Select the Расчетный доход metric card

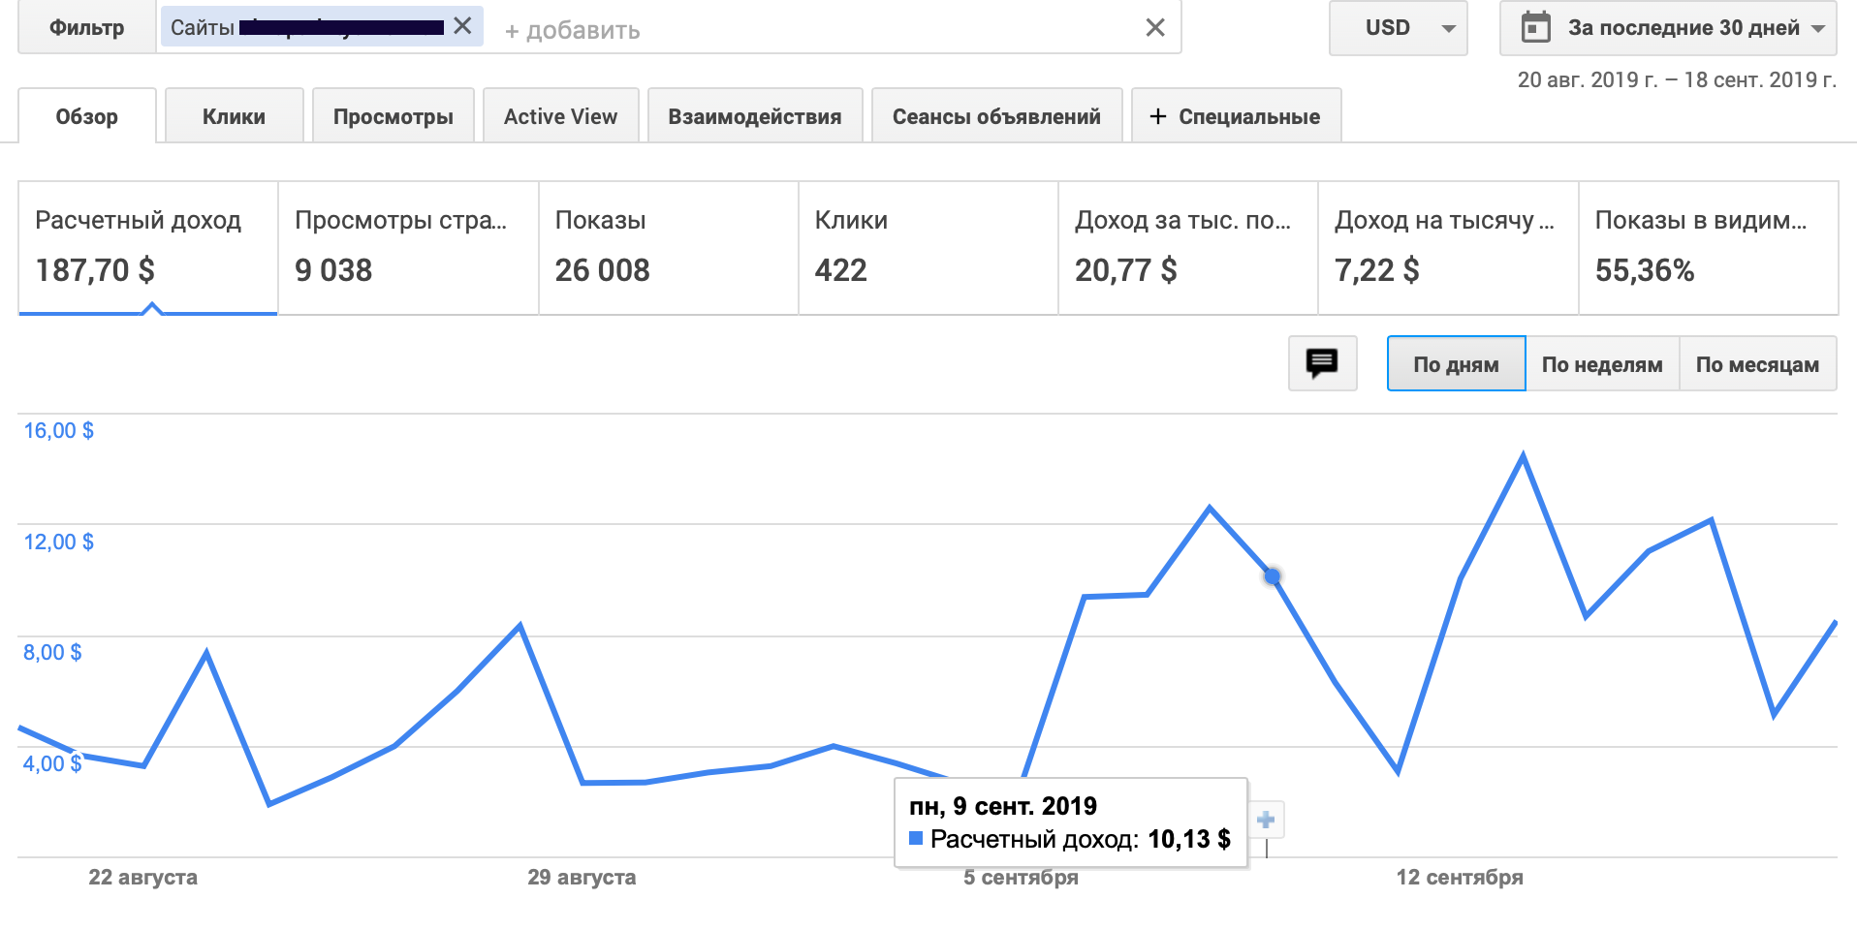click(x=147, y=247)
